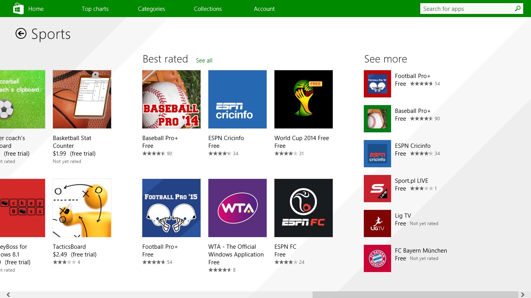Image resolution: width=531 pixels, height=298 pixels.
Task: Click the TacticsBoard rating of 4
Action: point(66,262)
